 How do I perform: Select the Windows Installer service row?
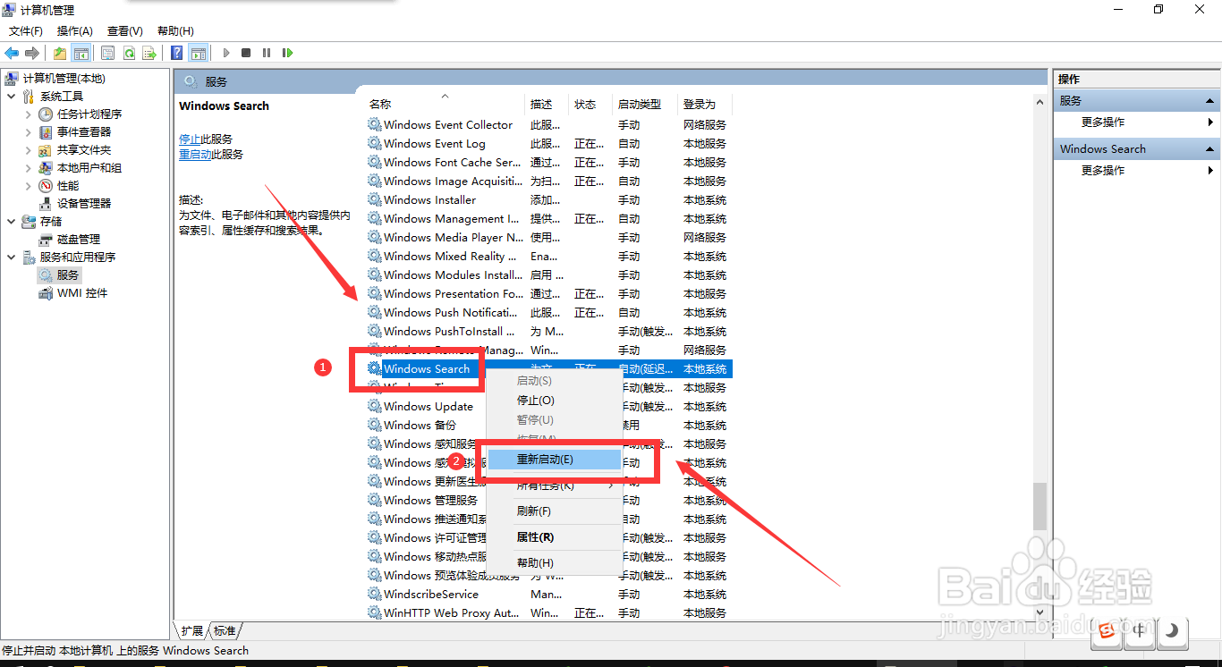click(x=548, y=200)
